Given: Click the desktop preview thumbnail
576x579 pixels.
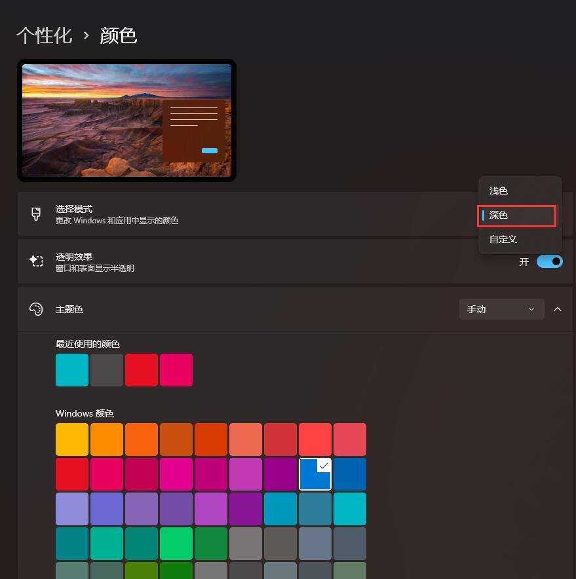Looking at the screenshot, I should (126, 120).
